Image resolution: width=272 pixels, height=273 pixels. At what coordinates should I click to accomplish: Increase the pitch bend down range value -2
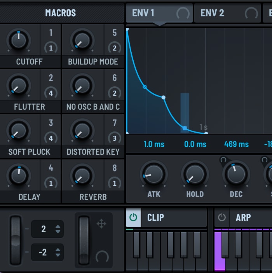click(58, 250)
